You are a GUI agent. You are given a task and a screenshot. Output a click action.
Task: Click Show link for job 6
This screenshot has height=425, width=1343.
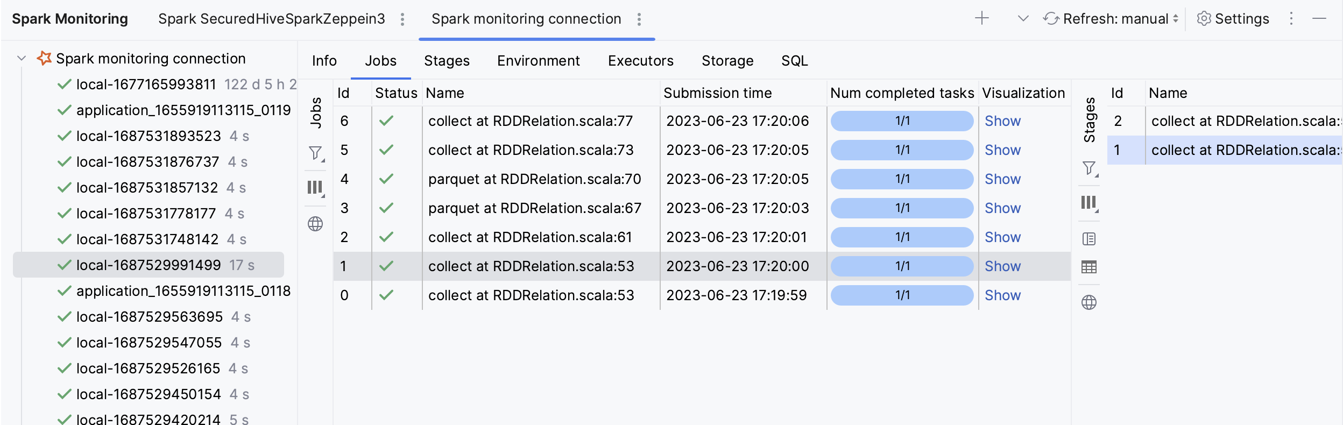[x=1002, y=121]
